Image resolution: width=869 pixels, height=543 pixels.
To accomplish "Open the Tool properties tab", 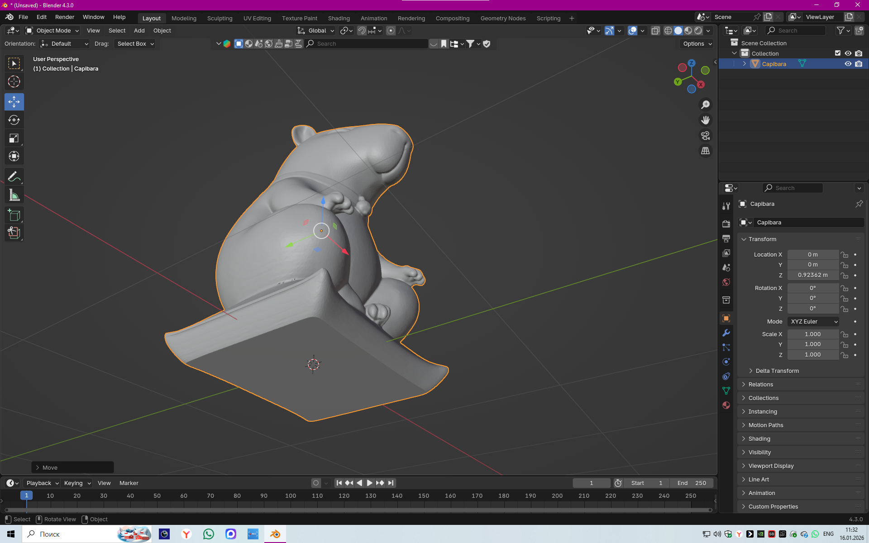I will (x=726, y=206).
